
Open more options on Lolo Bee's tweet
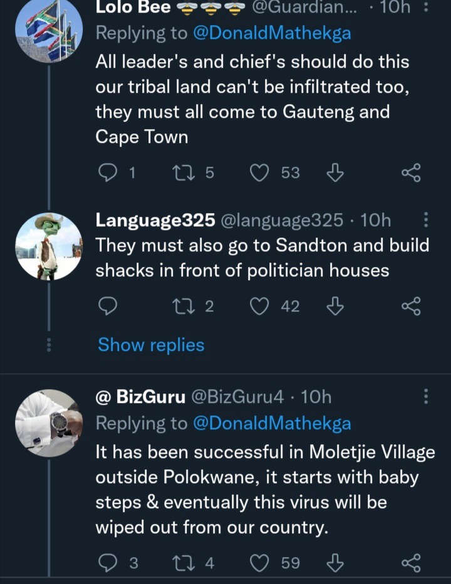tap(427, 7)
